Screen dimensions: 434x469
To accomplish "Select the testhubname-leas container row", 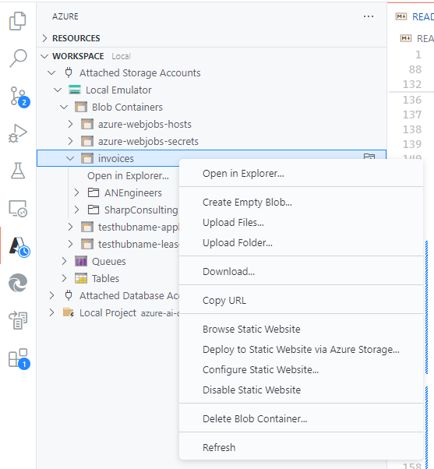I will pos(108,244).
